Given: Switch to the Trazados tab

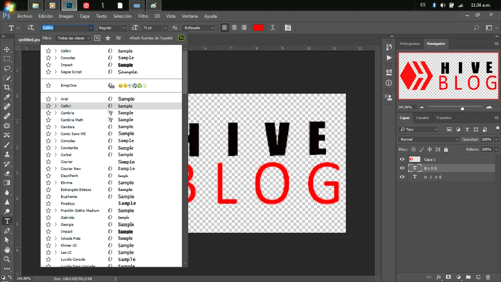Looking at the screenshot, I should (x=443, y=117).
